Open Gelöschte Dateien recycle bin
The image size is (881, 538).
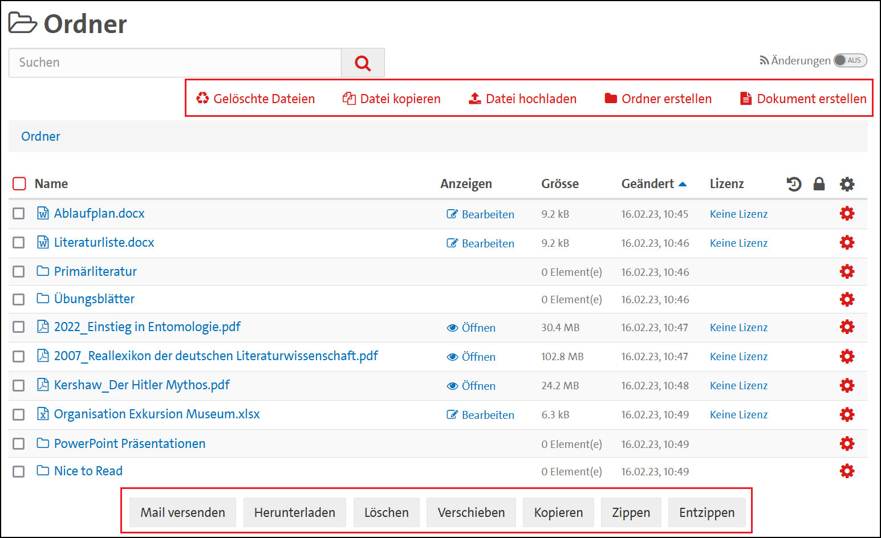(255, 99)
